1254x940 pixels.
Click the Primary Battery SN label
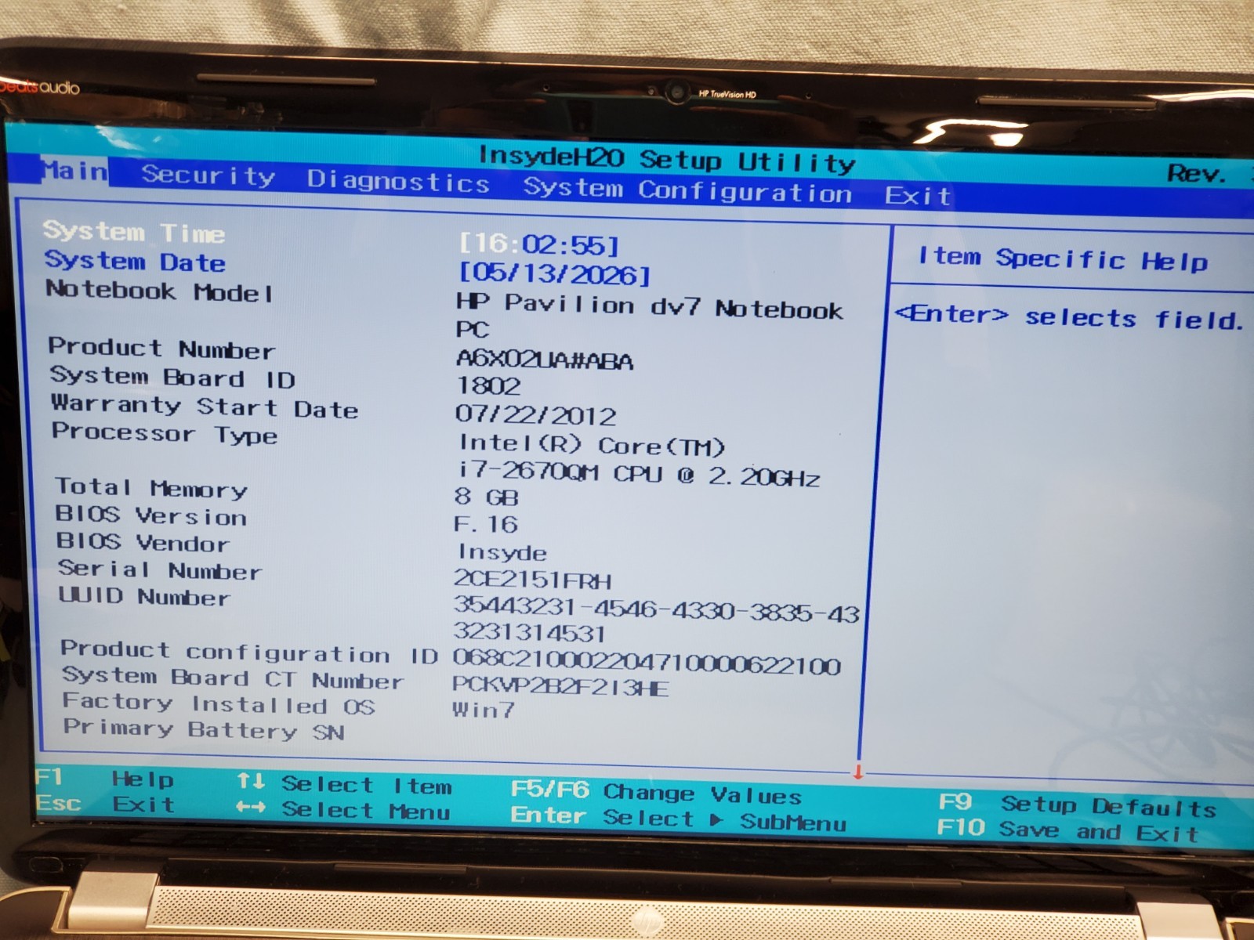pos(204,729)
